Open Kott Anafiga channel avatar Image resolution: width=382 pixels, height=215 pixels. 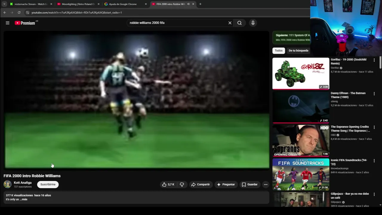pos(7,184)
